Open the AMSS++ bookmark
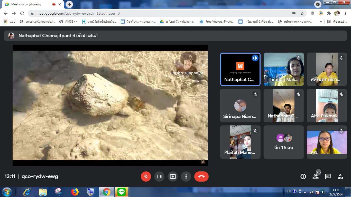 (68, 22)
